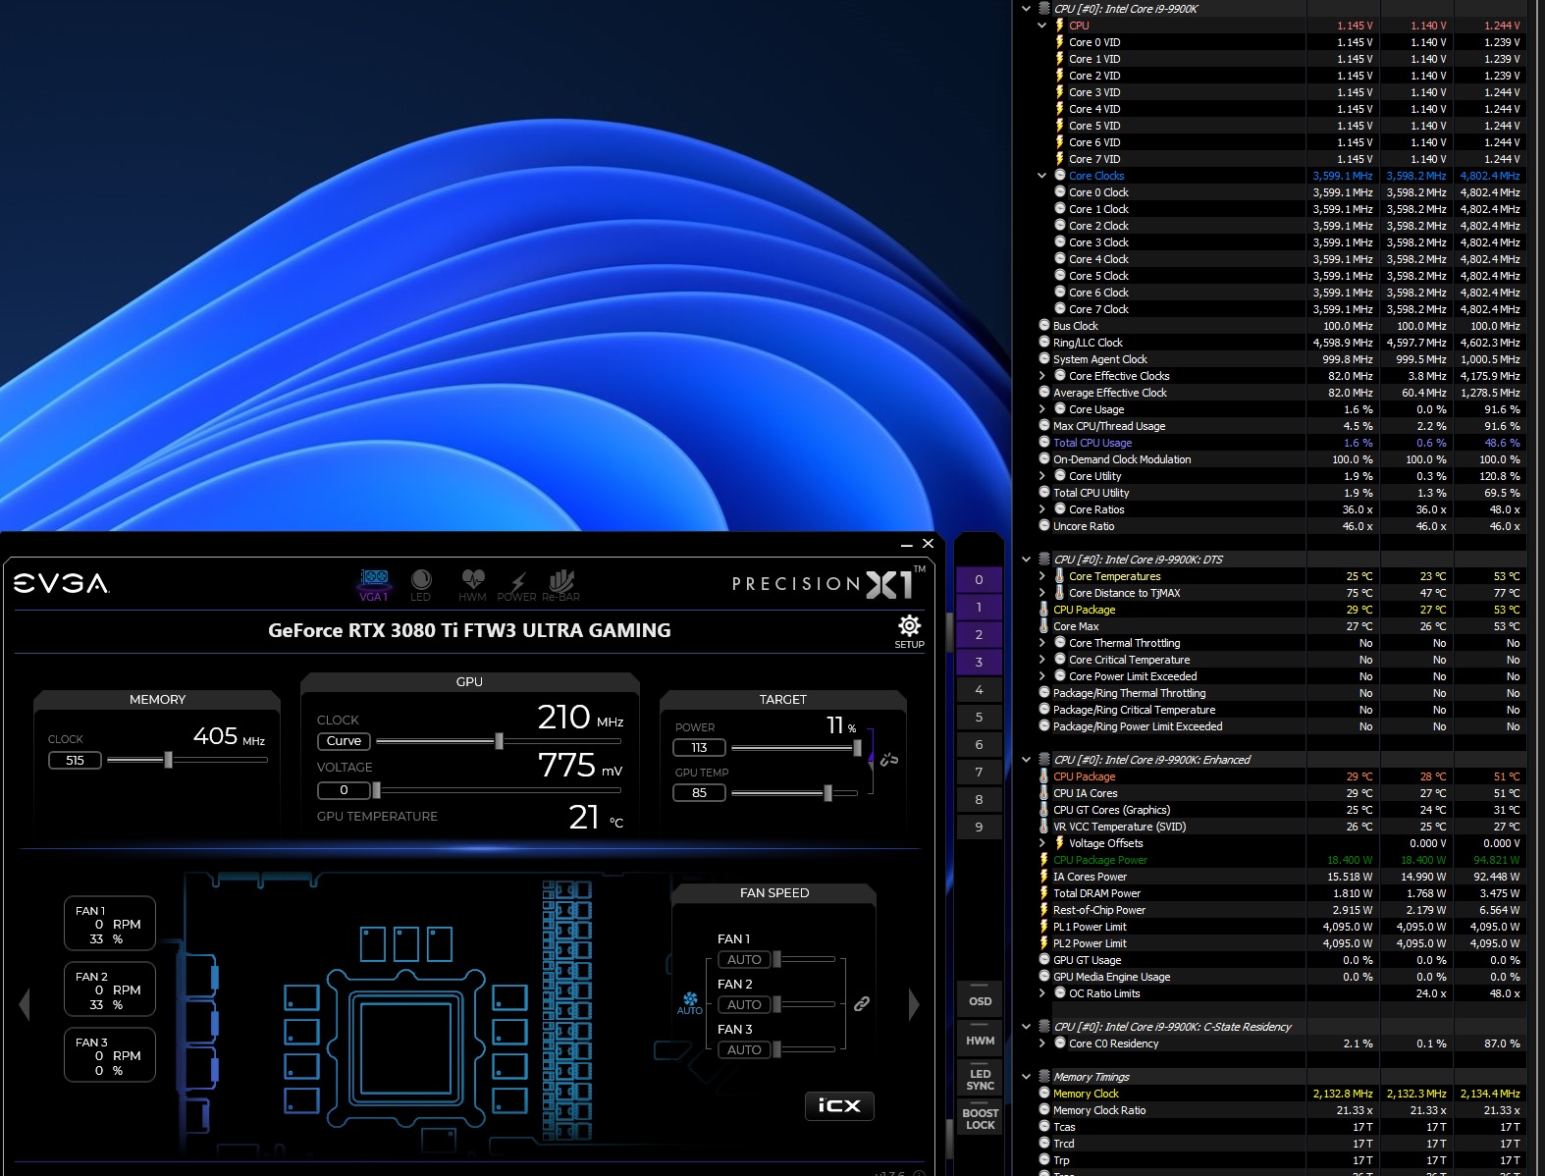The height and width of the screenshot is (1176, 1545).
Task: Toggle BOOST LOCK in the side strip
Action: point(980,1119)
